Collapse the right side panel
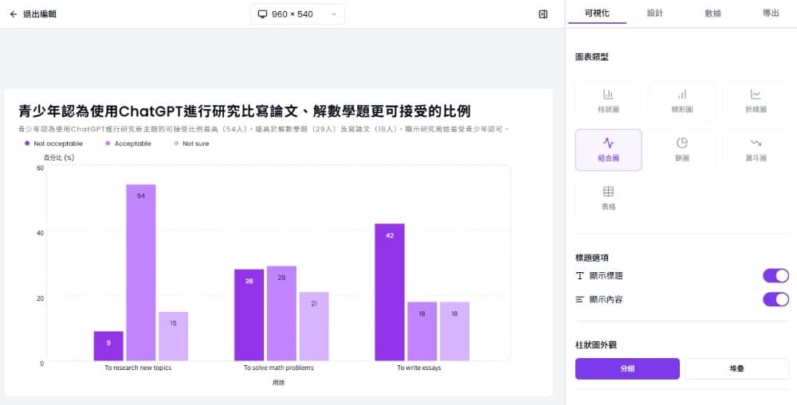The image size is (797, 405). point(543,14)
